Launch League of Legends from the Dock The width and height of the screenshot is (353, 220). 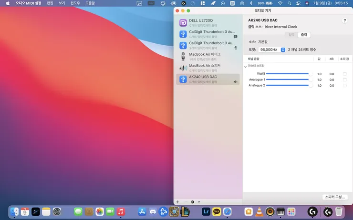[185, 211]
